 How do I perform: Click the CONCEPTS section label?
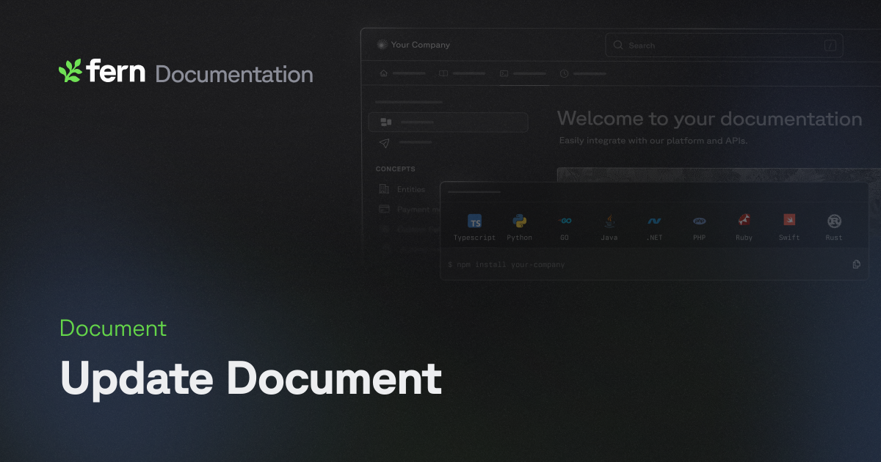(x=396, y=169)
